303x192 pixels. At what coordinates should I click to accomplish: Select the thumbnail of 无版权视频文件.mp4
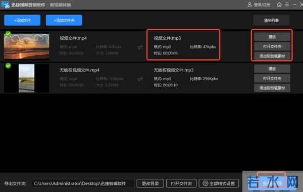pos(27,78)
